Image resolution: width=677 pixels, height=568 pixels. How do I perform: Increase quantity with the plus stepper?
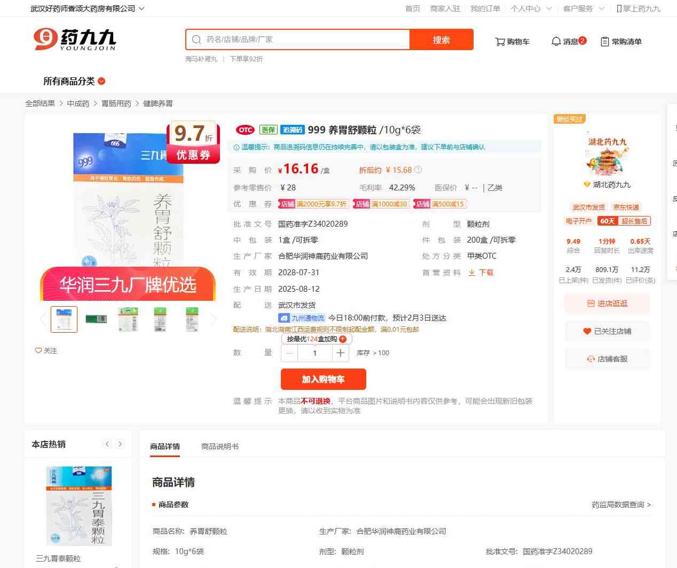(341, 353)
